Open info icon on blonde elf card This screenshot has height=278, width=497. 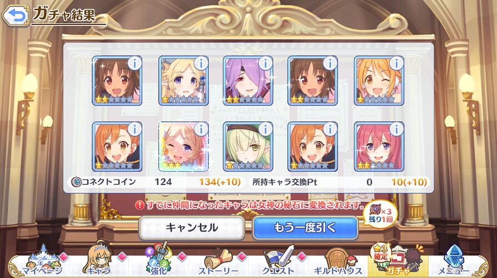201,64
